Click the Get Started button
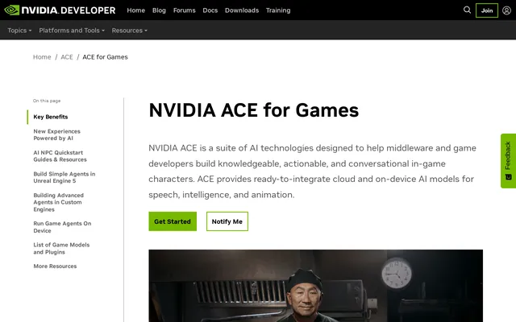The height and width of the screenshot is (322, 516). (x=173, y=221)
